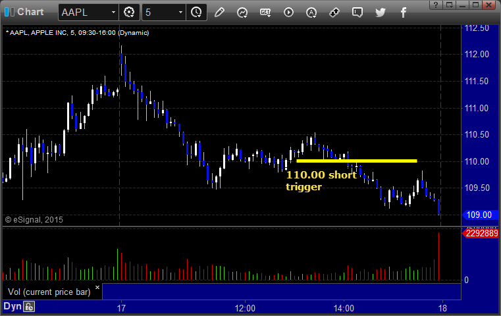This screenshot has width=501, height=316.
Task: Click the 109.00 current price marker
Action: pos(479,215)
